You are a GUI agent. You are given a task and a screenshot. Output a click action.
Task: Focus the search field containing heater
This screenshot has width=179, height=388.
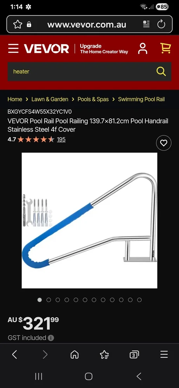click(82, 71)
